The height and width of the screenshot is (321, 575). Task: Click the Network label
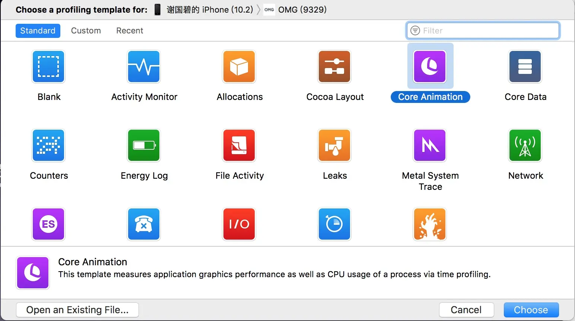point(526,176)
